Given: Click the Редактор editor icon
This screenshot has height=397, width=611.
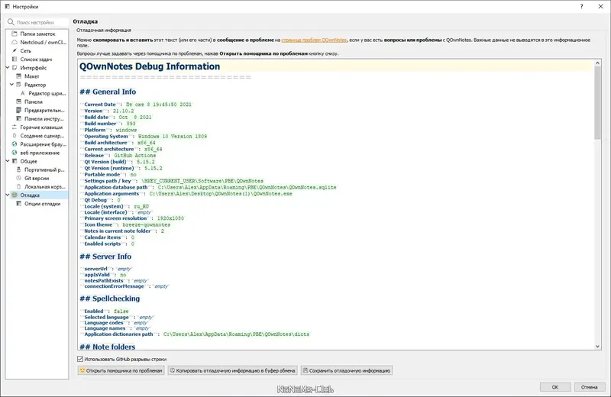Looking at the screenshot, I should pyautogui.click(x=18, y=85).
